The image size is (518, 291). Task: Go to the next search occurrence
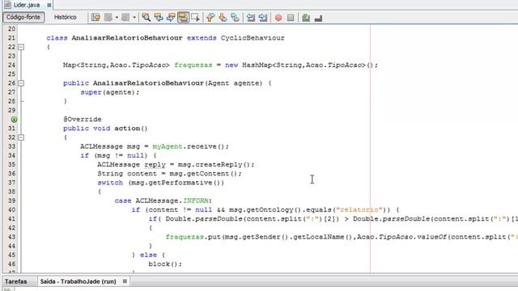pyautogui.click(x=171, y=18)
